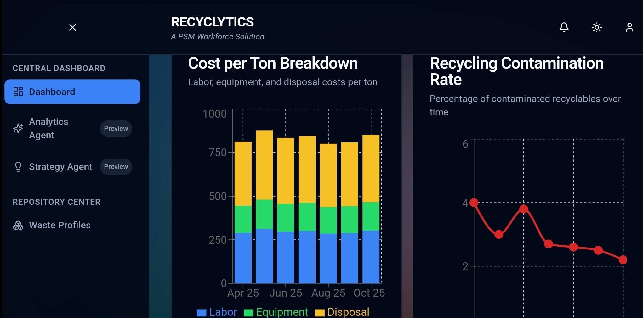The width and height of the screenshot is (643, 318).
Task: Click Preview next to Strategy Agent
Action: (116, 167)
